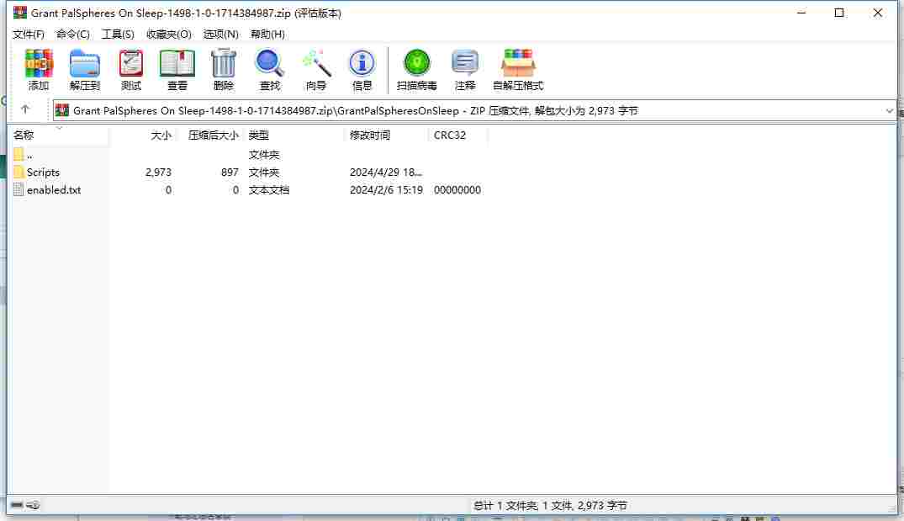Click the status bar totals text
The width and height of the screenshot is (904, 521).
click(x=550, y=505)
